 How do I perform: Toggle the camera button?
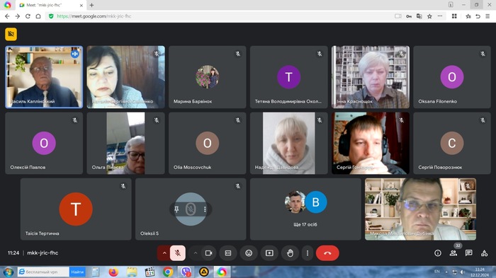click(208, 253)
